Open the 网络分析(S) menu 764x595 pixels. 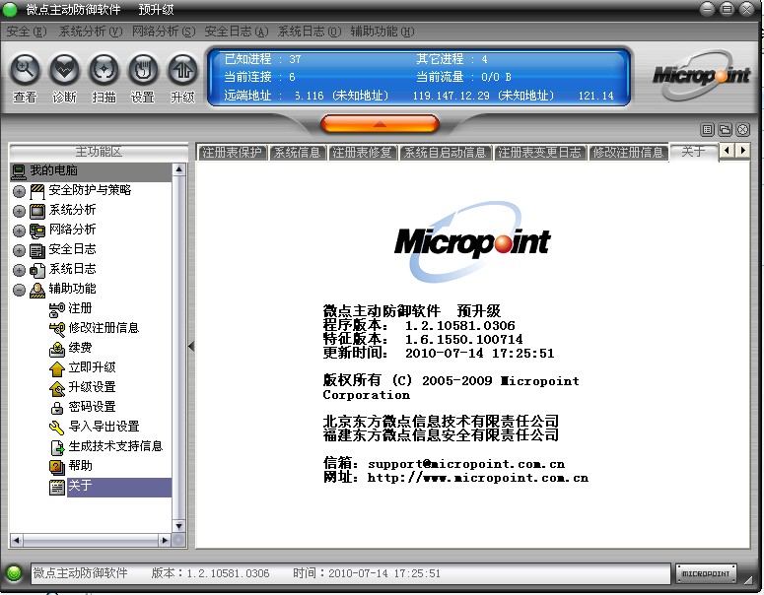pyautogui.click(x=164, y=32)
